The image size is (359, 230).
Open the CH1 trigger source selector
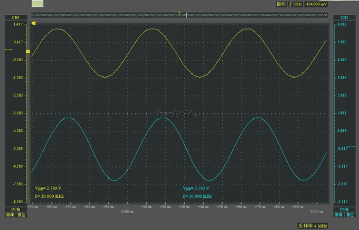coord(298,4)
